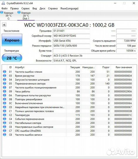Click status icon of attribute 07 row
138x159 pixels.
pyautogui.click(x=4, y=87)
